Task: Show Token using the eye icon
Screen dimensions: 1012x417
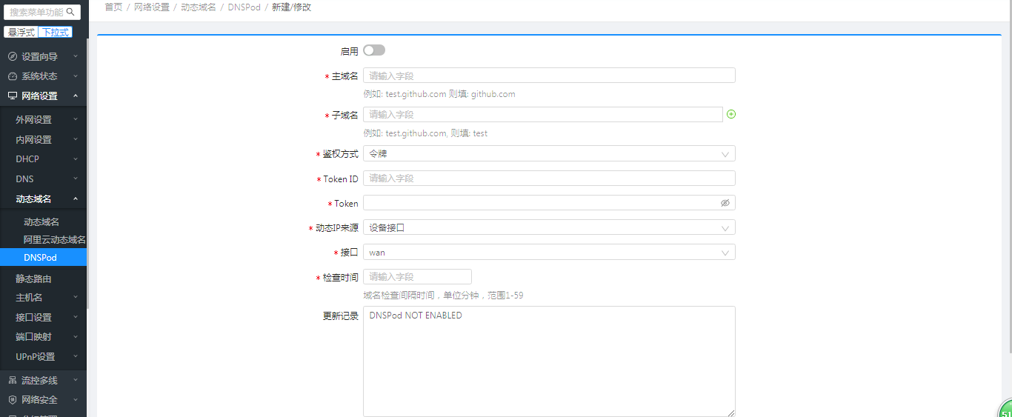Action: pos(725,203)
